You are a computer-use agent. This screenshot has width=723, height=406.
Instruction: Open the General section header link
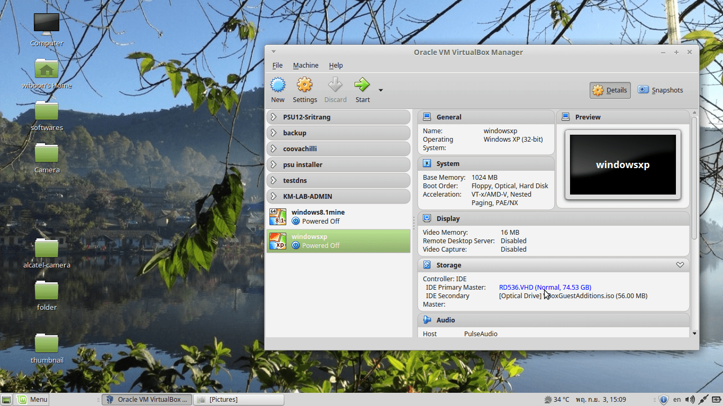point(449,117)
